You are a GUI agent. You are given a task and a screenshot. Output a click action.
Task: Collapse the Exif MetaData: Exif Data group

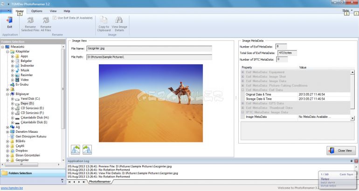coord(242,90)
